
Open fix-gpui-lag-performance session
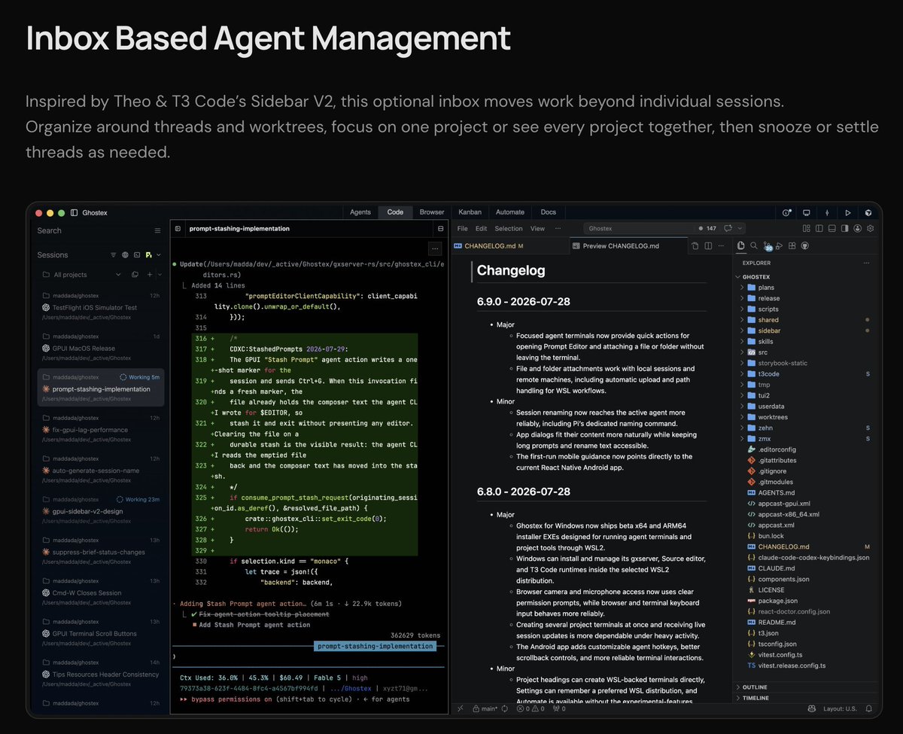pos(101,429)
